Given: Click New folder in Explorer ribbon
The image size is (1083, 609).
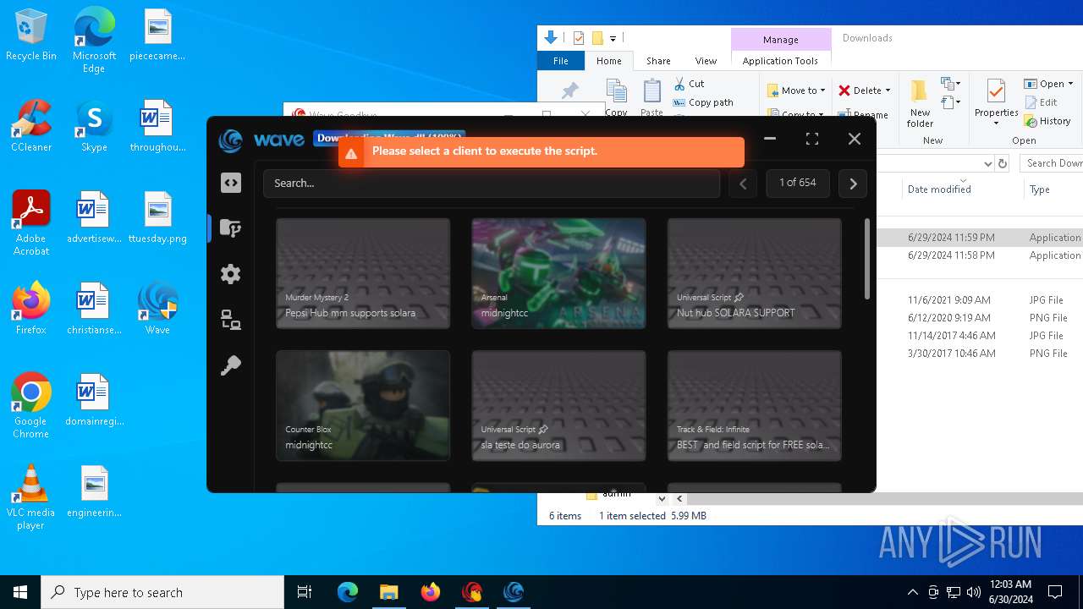Looking at the screenshot, I should coord(920,103).
